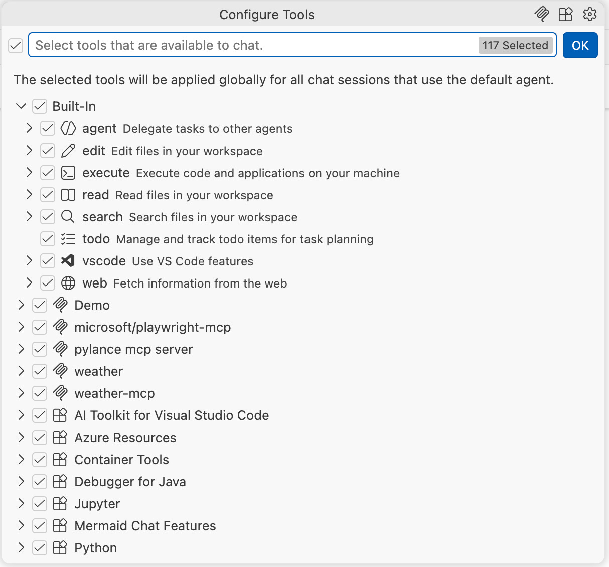Image resolution: width=609 pixels, height=567 pixels.
Task: Confirm selection with the OK button
Action: (580, 45)
